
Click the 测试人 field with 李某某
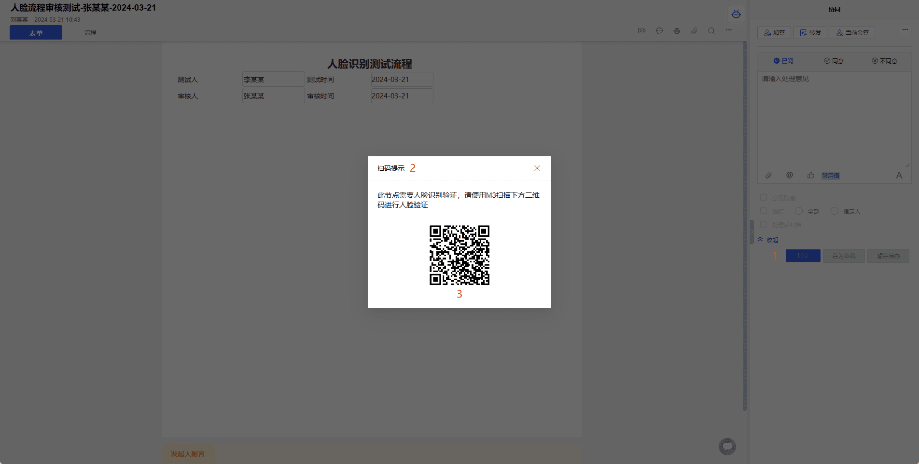[273, 80]
